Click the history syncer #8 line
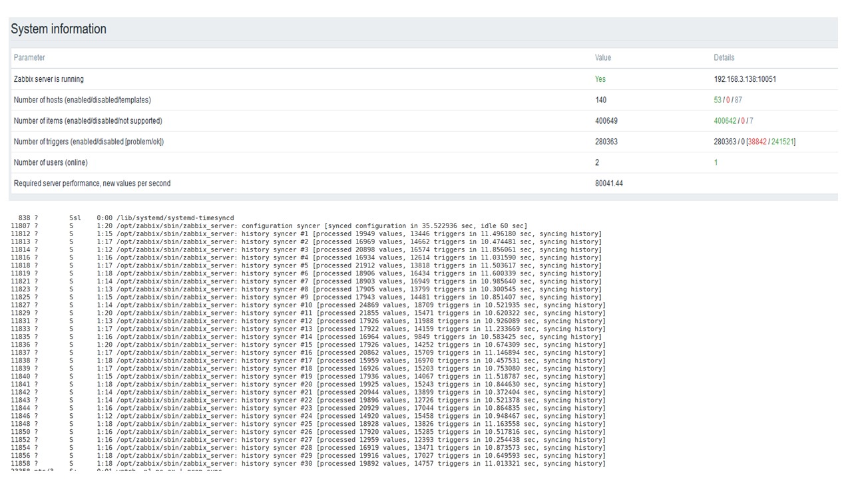This screenshot has width=852, height=479. pos(306,289)
